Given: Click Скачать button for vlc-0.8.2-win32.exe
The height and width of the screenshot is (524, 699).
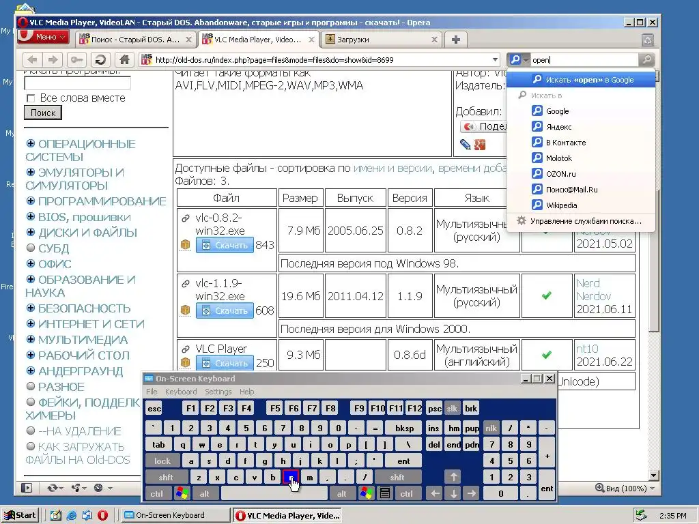Looking at the screenshot, I should 225,245.
